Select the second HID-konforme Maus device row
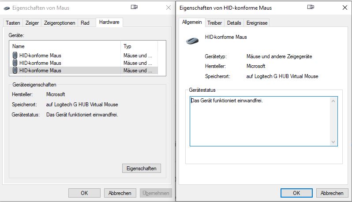The image size is (352, 202). pos(84,63)
